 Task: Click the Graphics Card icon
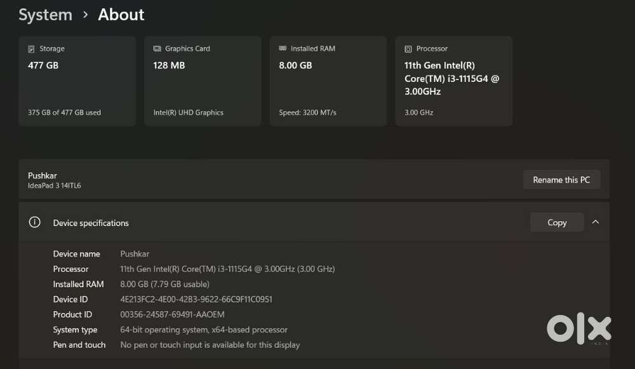tap(157, 48)
